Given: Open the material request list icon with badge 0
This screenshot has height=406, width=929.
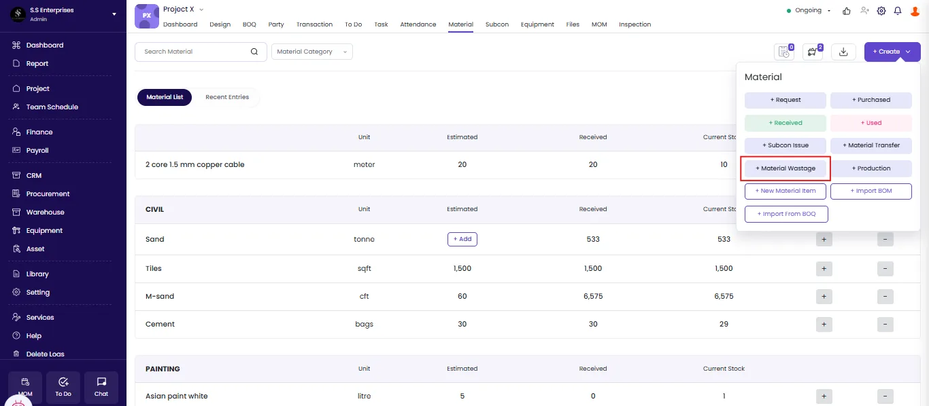Looking at the screenshot, I should click(x=784, y=52).
